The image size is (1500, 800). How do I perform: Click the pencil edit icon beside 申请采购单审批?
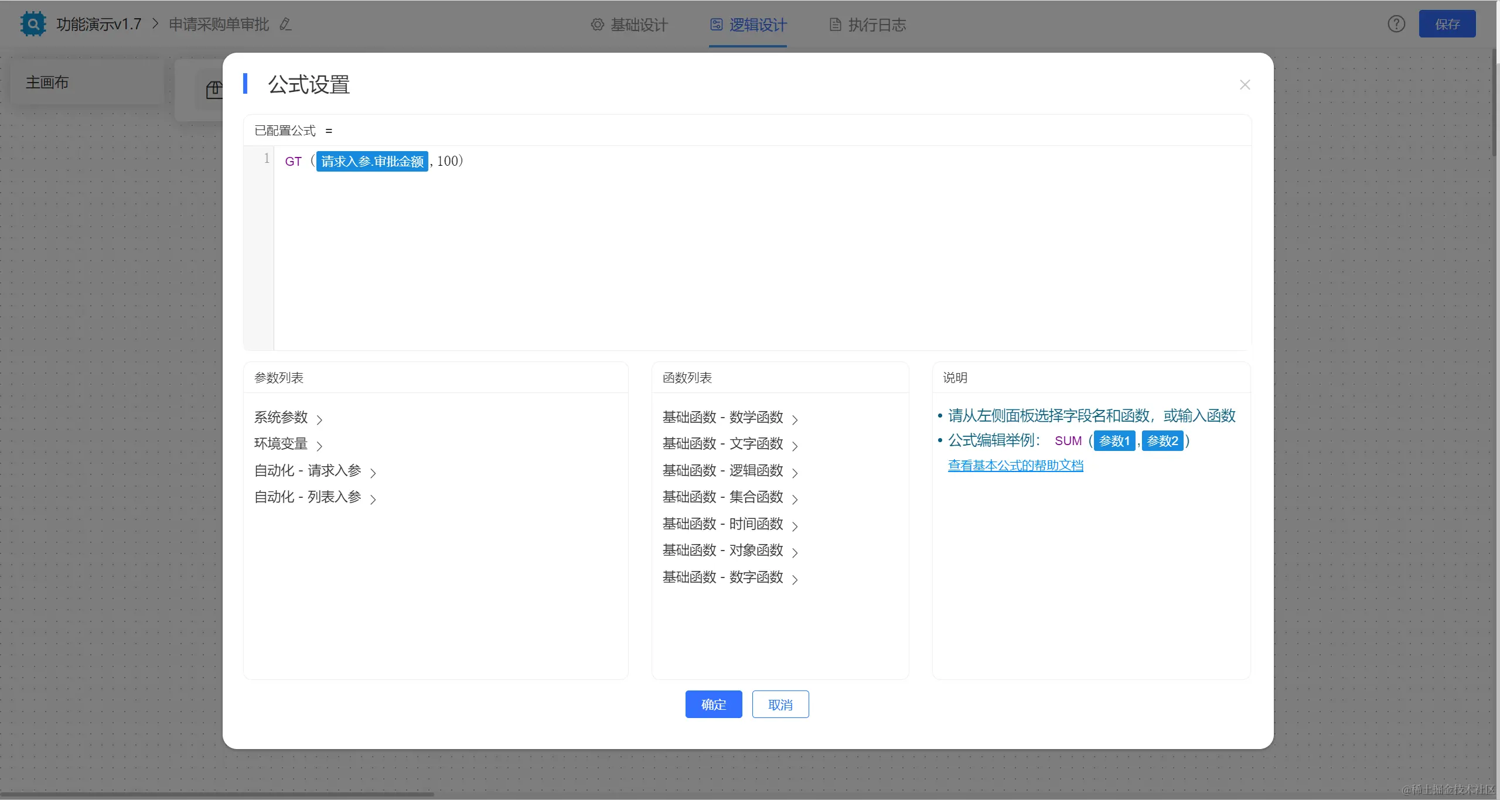[x=285, y=25]
